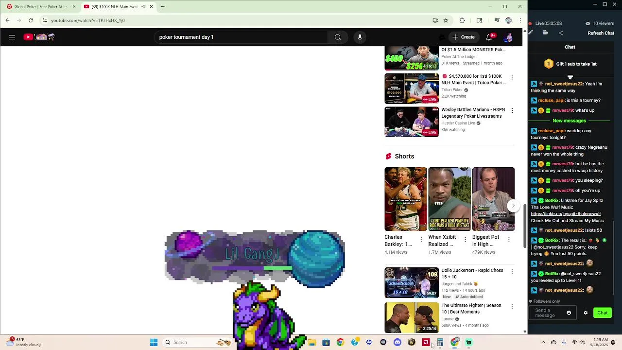Open options for Charles Barkley short
The height and width of the screenshot is (350, 622).
tap(421, 240)
